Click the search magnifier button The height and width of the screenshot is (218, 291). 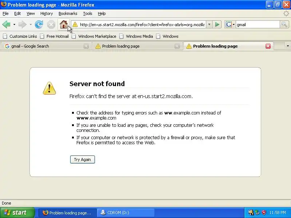[284, 24]
